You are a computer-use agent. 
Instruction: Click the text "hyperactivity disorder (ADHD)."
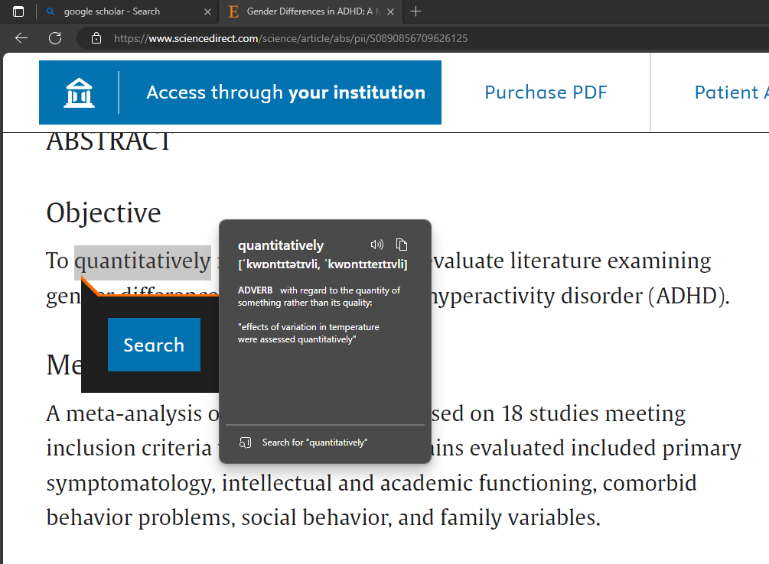point(580,296)
